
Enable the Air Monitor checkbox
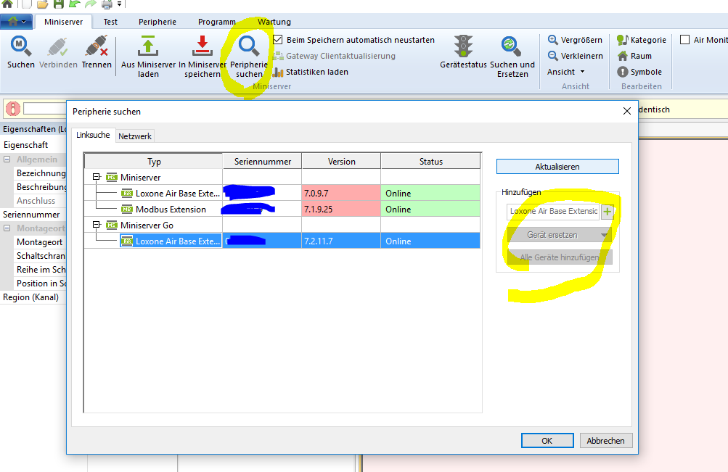(684, 40)
